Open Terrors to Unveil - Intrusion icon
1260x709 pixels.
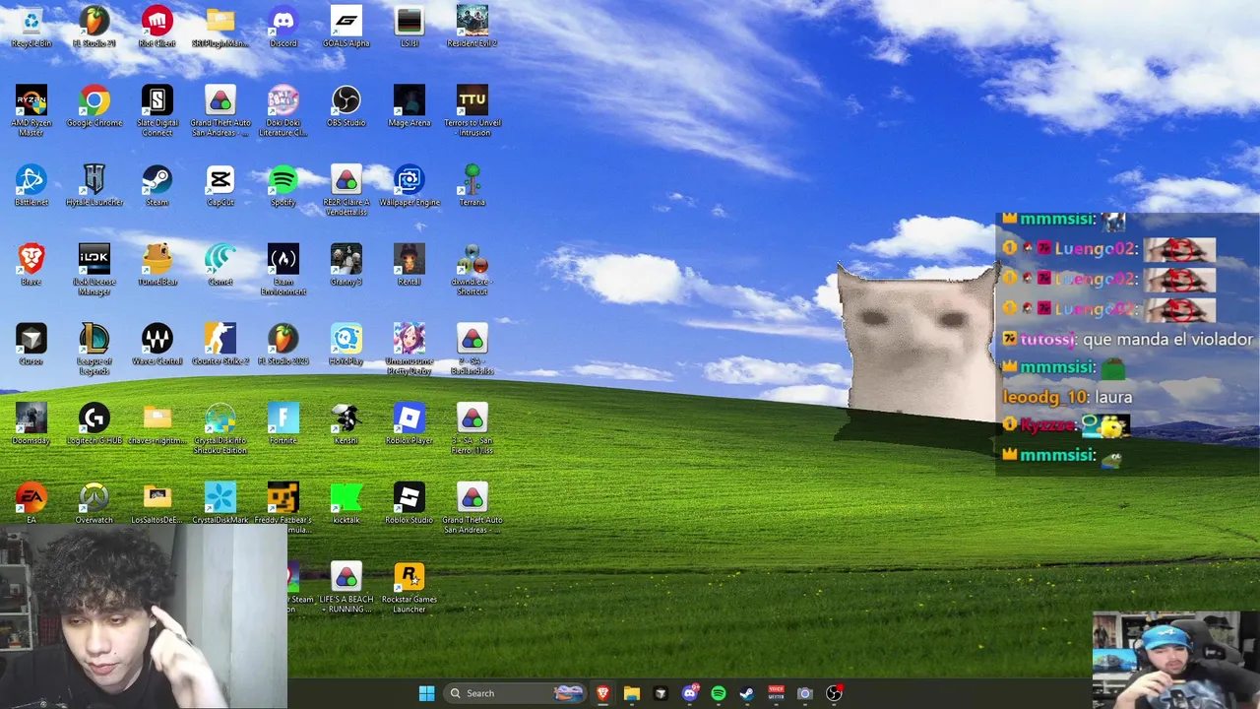(x=472, y=111)
